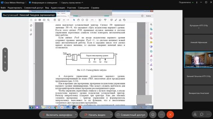
Task: Open bookmarks icon in Acrobat left pane
Action: (x=31, y=30)
